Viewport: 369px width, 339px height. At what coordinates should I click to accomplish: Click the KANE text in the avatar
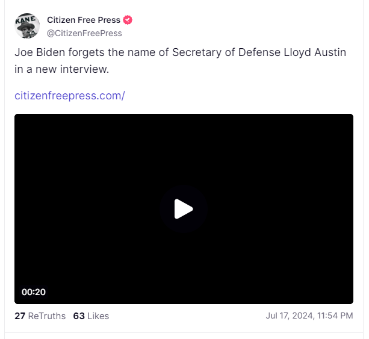tap(25, 20)
